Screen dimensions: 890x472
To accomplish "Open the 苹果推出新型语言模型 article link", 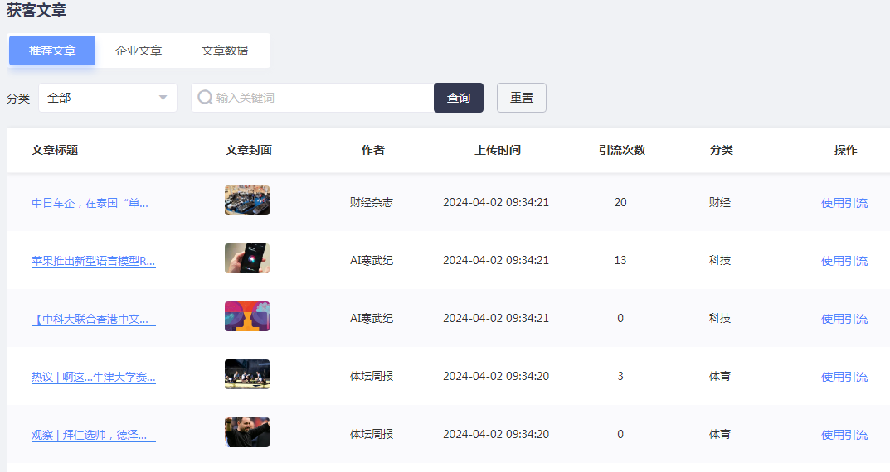I will 93,261.
